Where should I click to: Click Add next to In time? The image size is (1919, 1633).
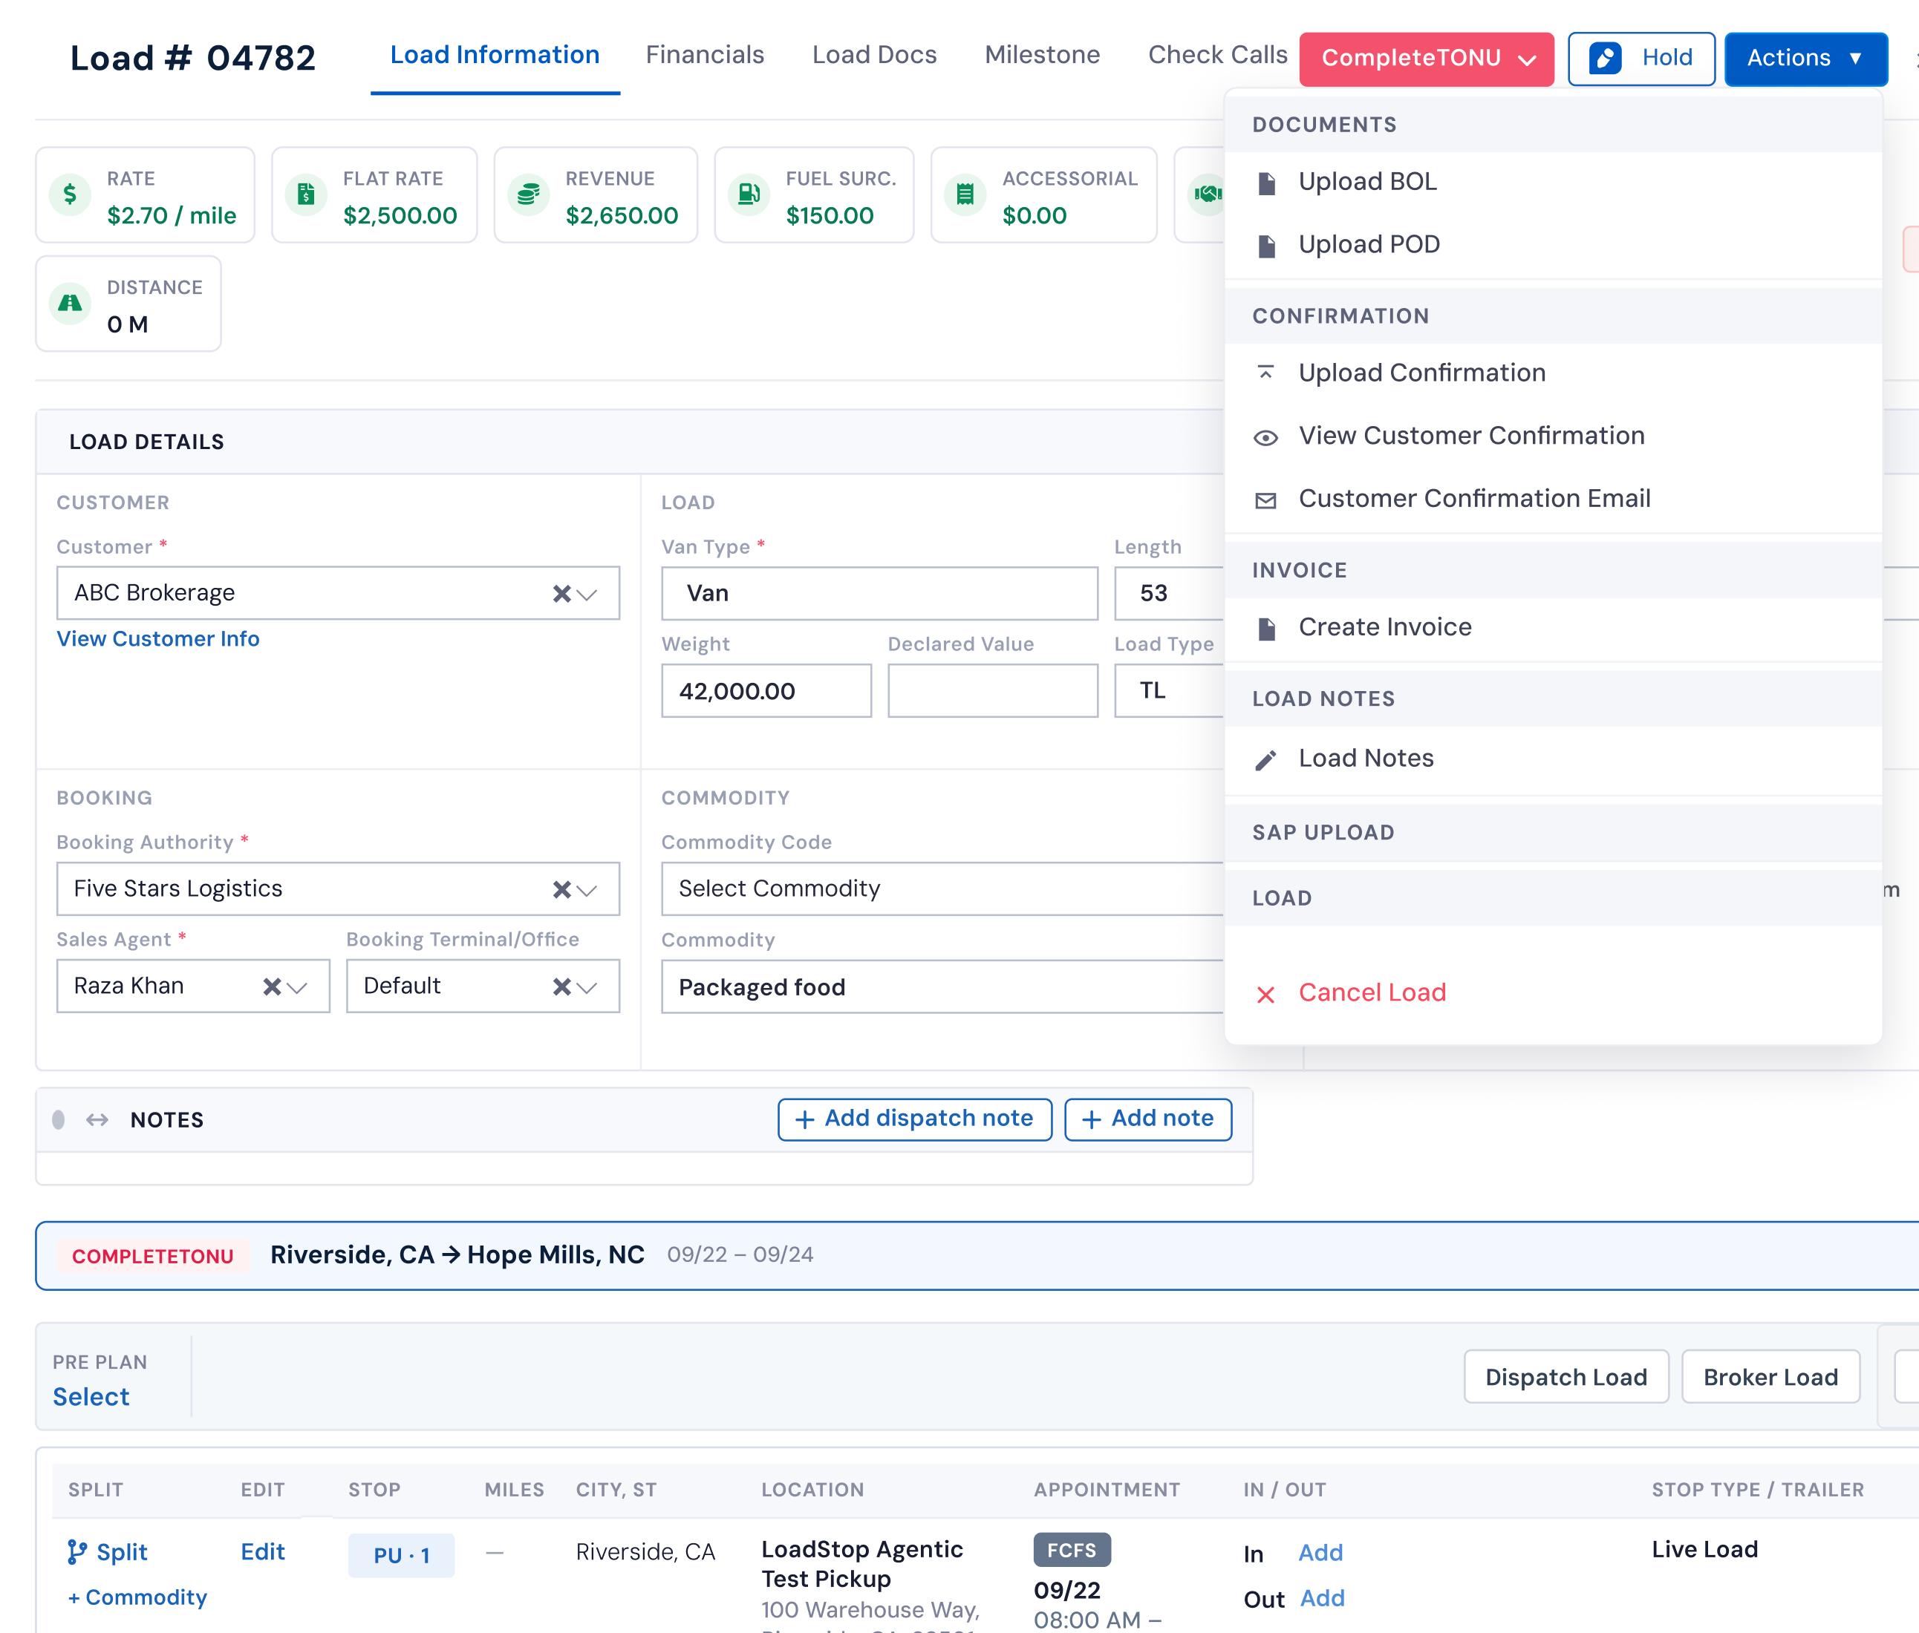pos(1320,1552)
